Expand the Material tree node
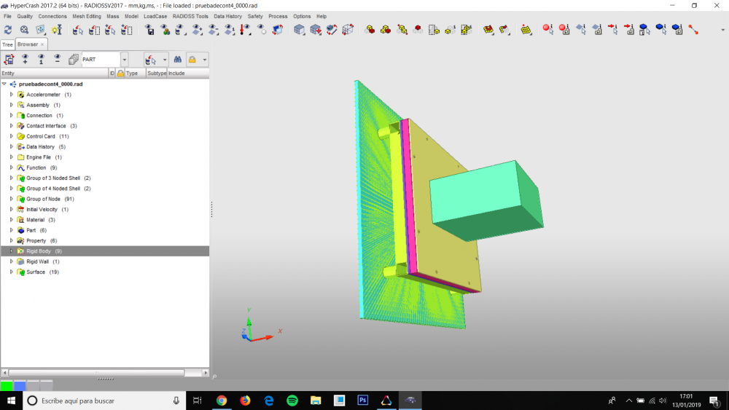The height and width of the screenshot is (410, 729). click(12, 220)
